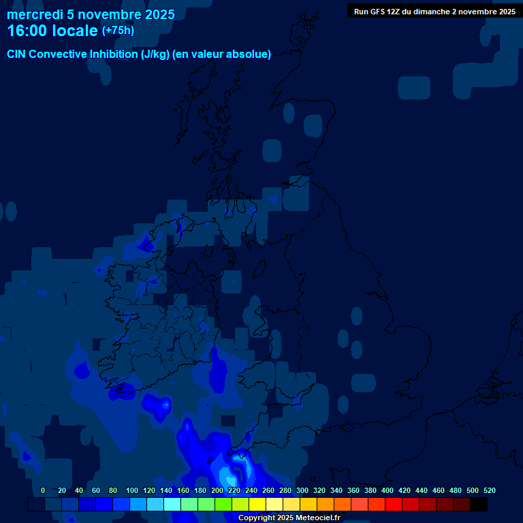Image resolution: width=523 pixels, height=523 pixels.
Task: Select the bright green swatch near 200
Action: click(x=223, y=505)
